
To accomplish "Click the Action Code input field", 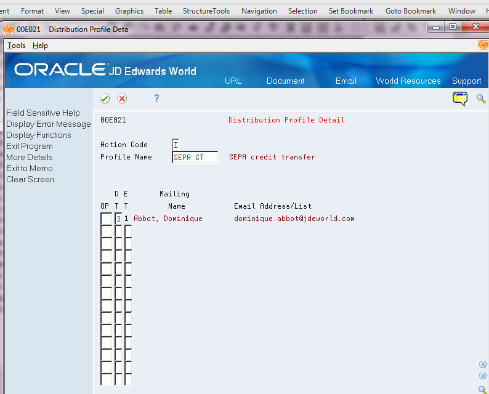I will pos(176,145).
